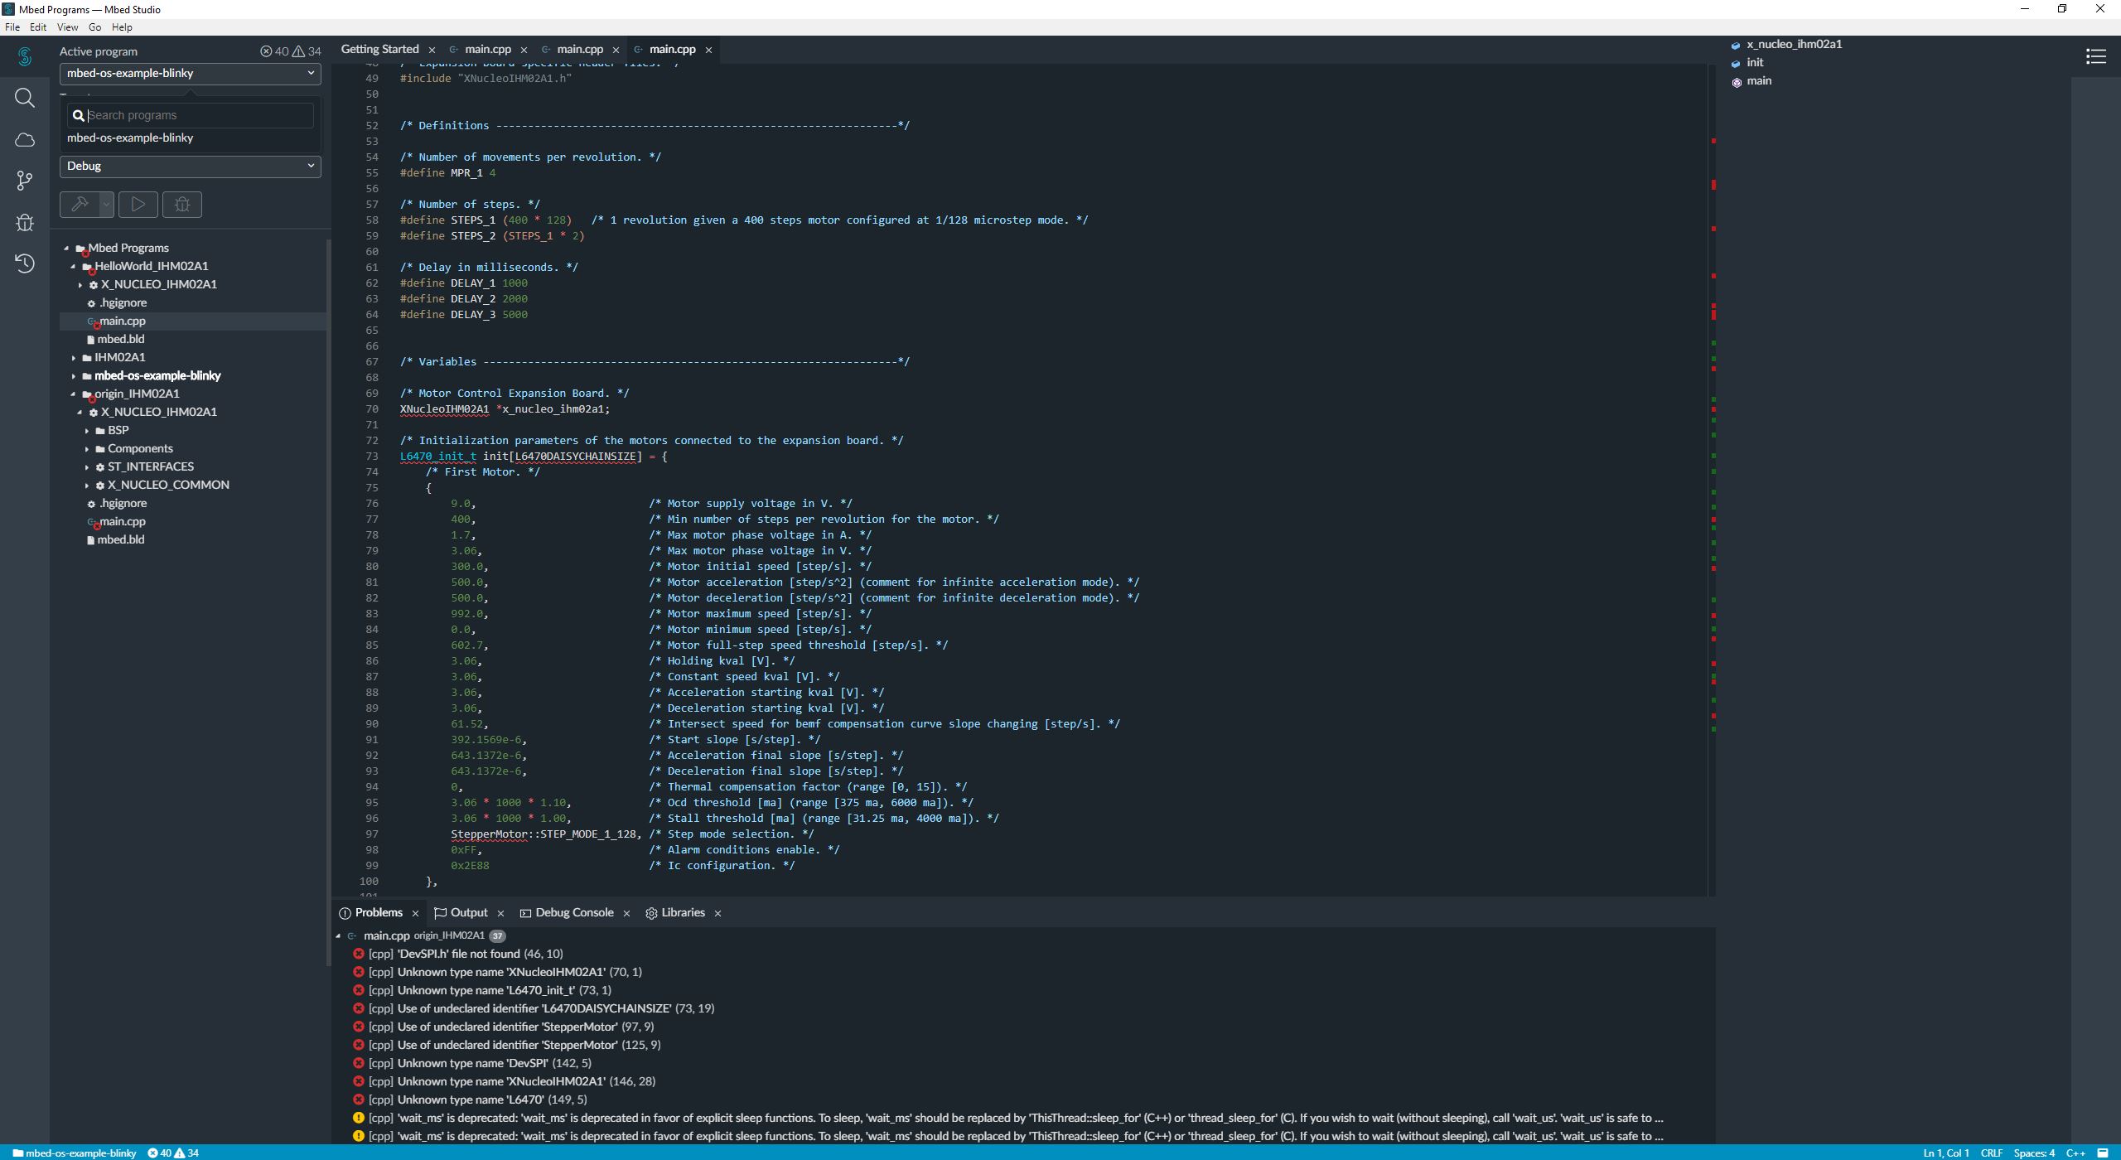Viewport: 2121px width, 1160px height.
Task: Click the Run program play button
Action: point(138,205)
